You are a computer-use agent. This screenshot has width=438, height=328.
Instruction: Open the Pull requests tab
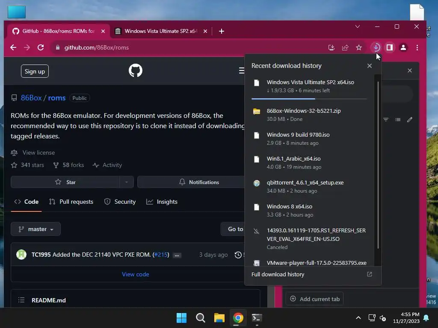tap(71, 202)
